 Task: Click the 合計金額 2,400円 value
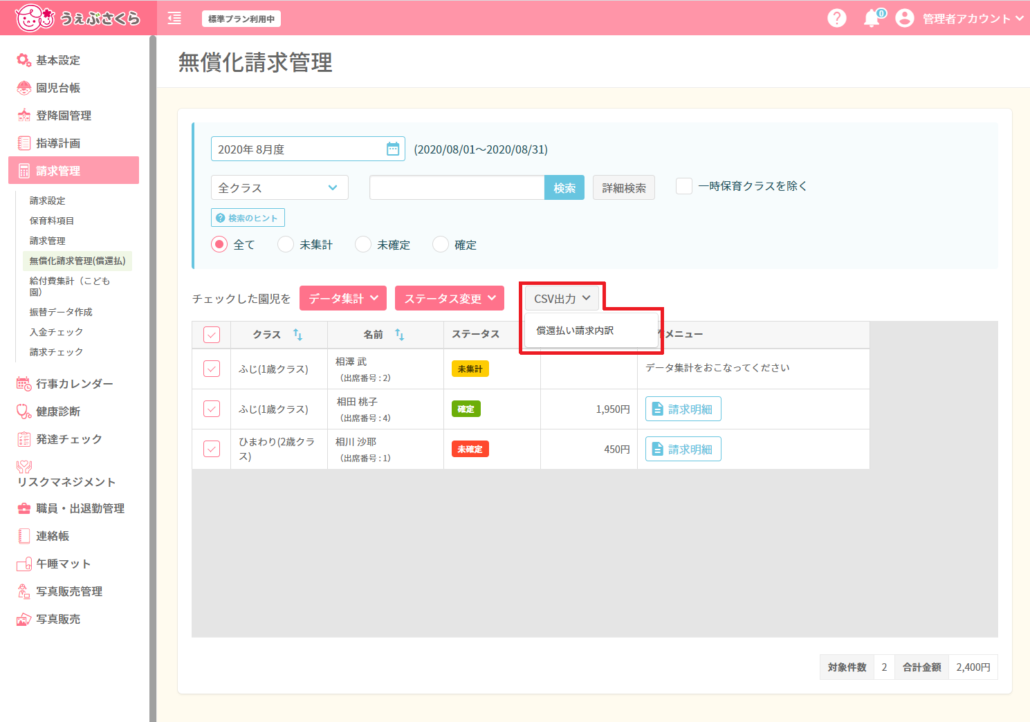pyautogui.click(x=973, y=667)
